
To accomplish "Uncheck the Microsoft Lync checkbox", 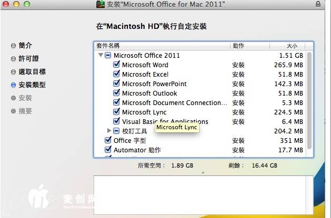I will (117, 112).
